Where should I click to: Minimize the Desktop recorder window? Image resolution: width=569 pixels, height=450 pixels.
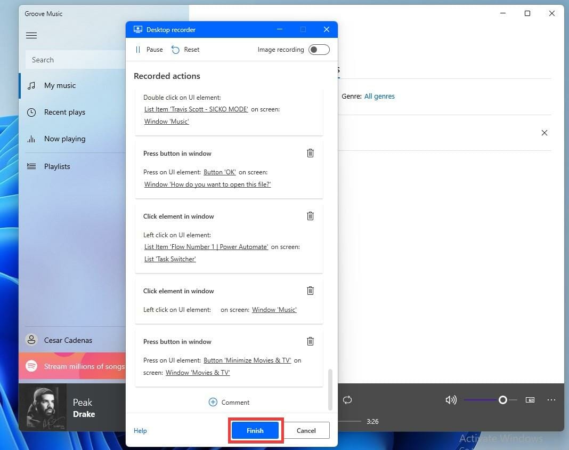pyautogui.click(x=279, y=29)
